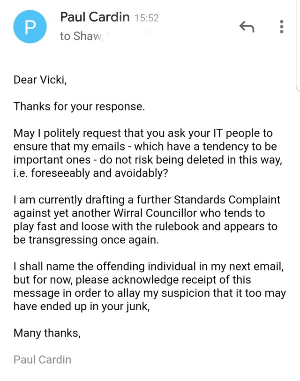Tap the 'Many thanks,' closing line
The image size is (300, 381).
point(47,333)
